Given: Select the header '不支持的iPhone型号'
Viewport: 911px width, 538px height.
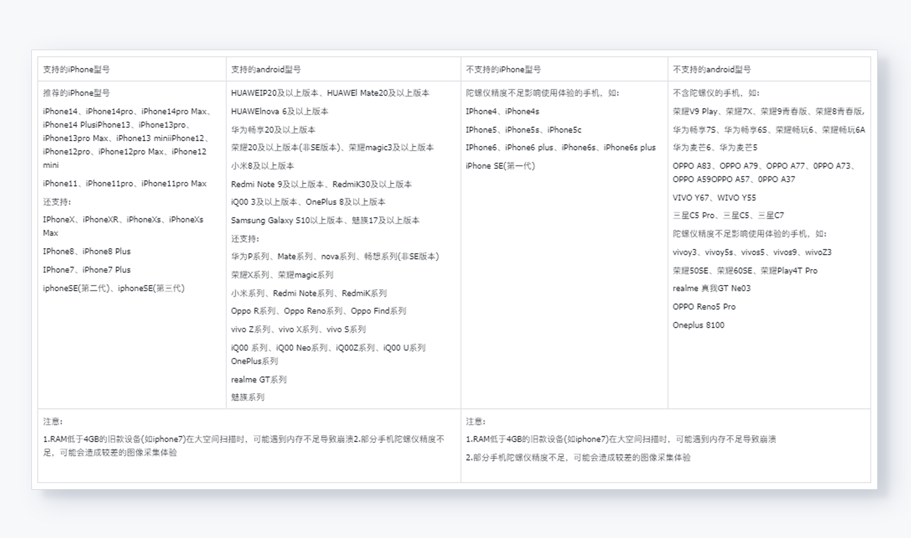Looking at the screenshot, I should tap(503, 69).
